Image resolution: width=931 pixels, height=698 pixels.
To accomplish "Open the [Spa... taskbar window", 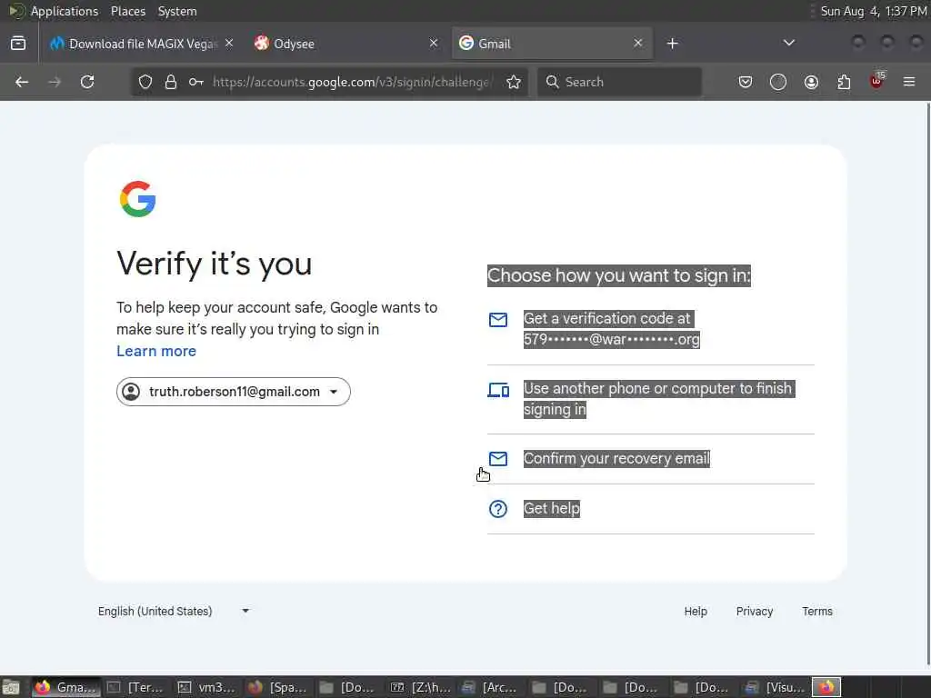I will coord(278,687).
